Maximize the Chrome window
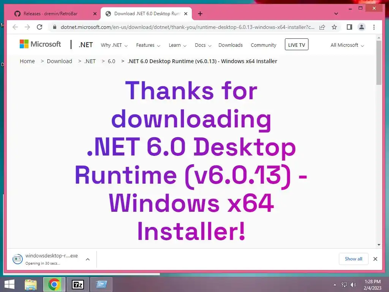This screenshot has height=292, width=389. 361,8
